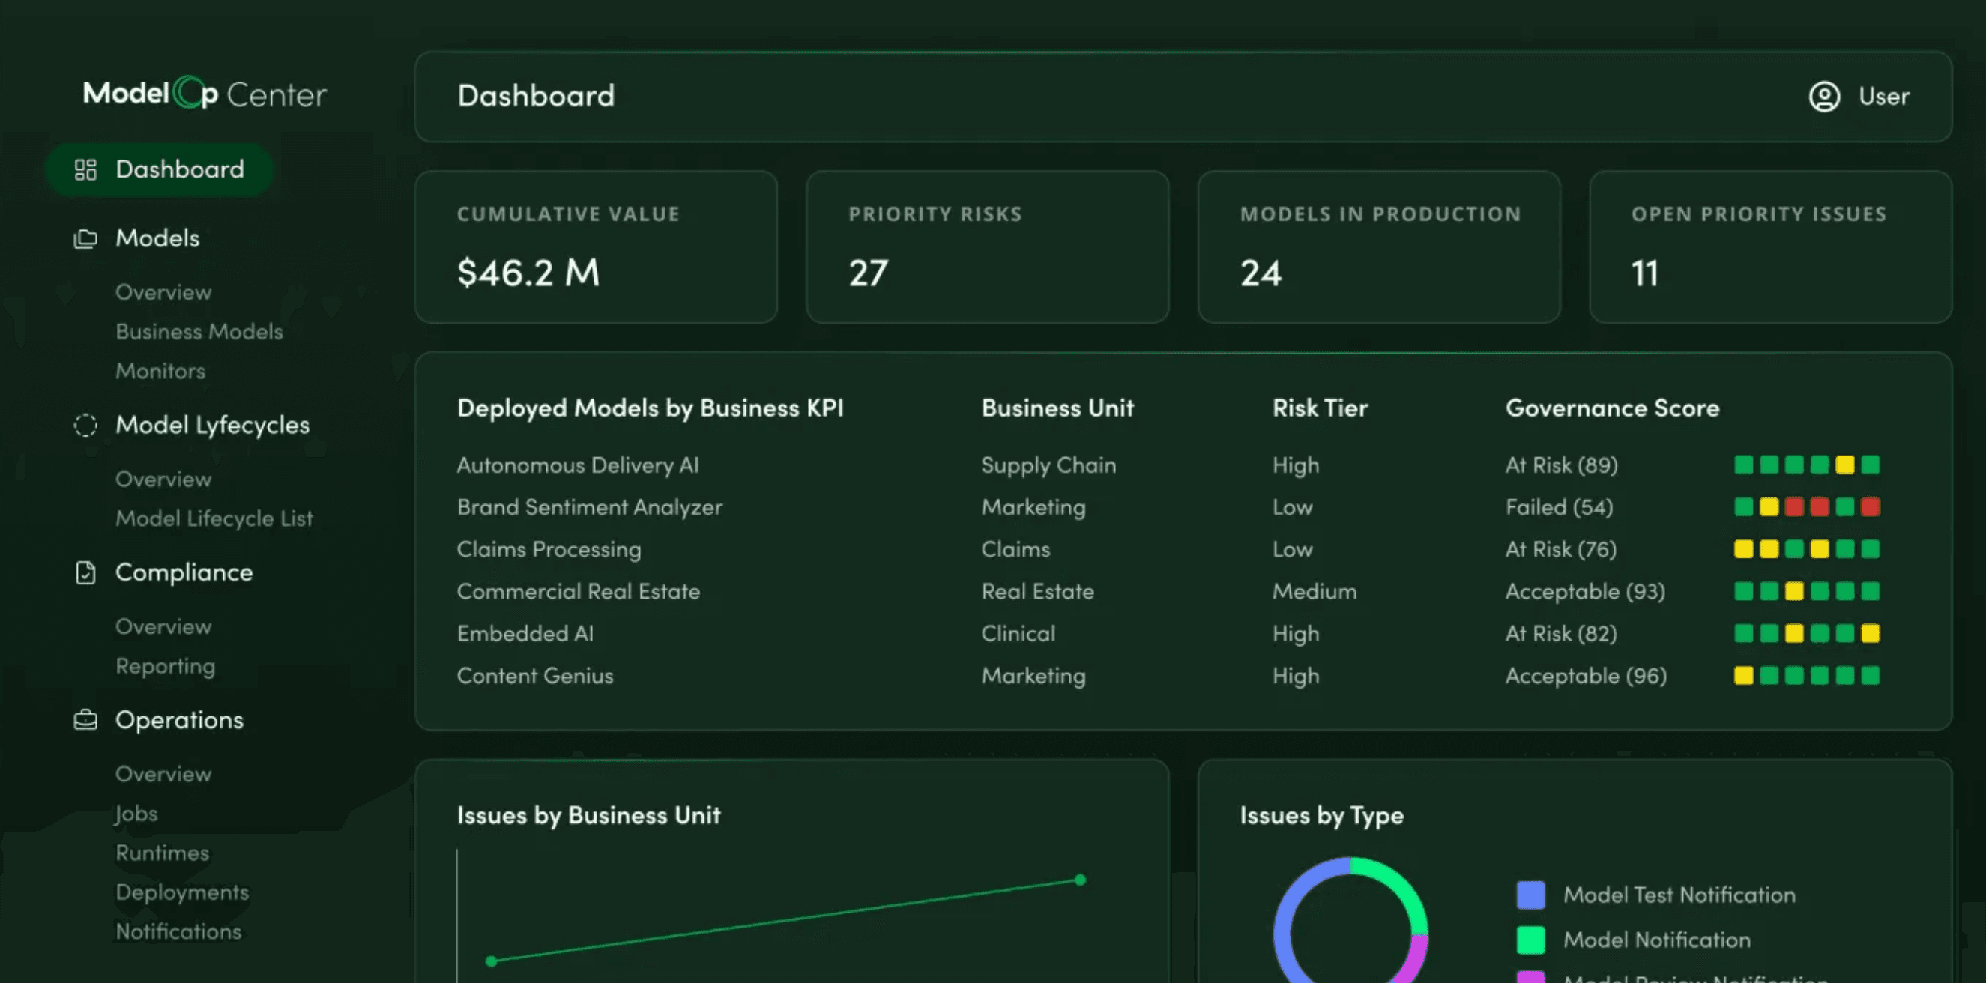Screen dimensions: 1986x983
Task: Click the Models in Production 24 card
Action: click(1378, 246)
